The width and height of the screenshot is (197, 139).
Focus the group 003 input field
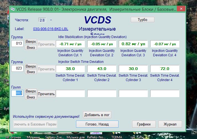coord(17,93)
